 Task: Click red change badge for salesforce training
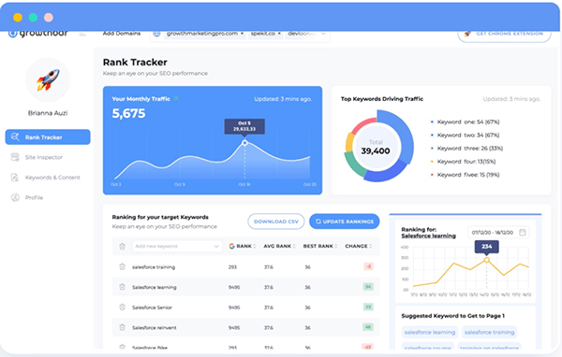pyautogui.click(x=368, y=266)
